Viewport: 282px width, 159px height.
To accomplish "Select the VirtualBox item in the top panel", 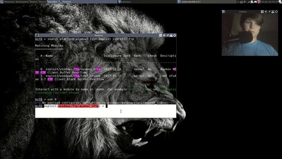I will point(52,2).
